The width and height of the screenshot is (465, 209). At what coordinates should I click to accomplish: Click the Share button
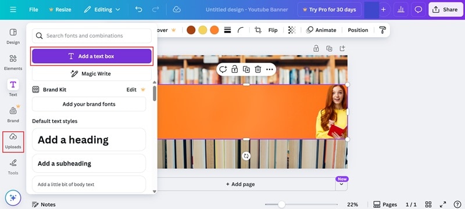point(446,9)
